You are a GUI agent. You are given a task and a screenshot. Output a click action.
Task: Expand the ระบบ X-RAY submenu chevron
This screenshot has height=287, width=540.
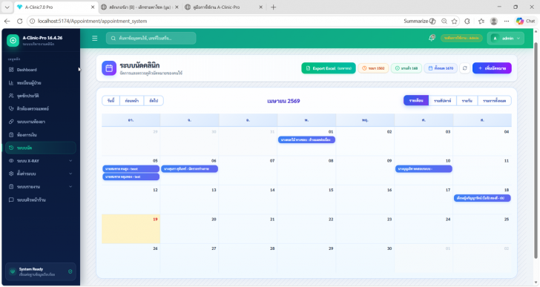(x=70, y=161)
